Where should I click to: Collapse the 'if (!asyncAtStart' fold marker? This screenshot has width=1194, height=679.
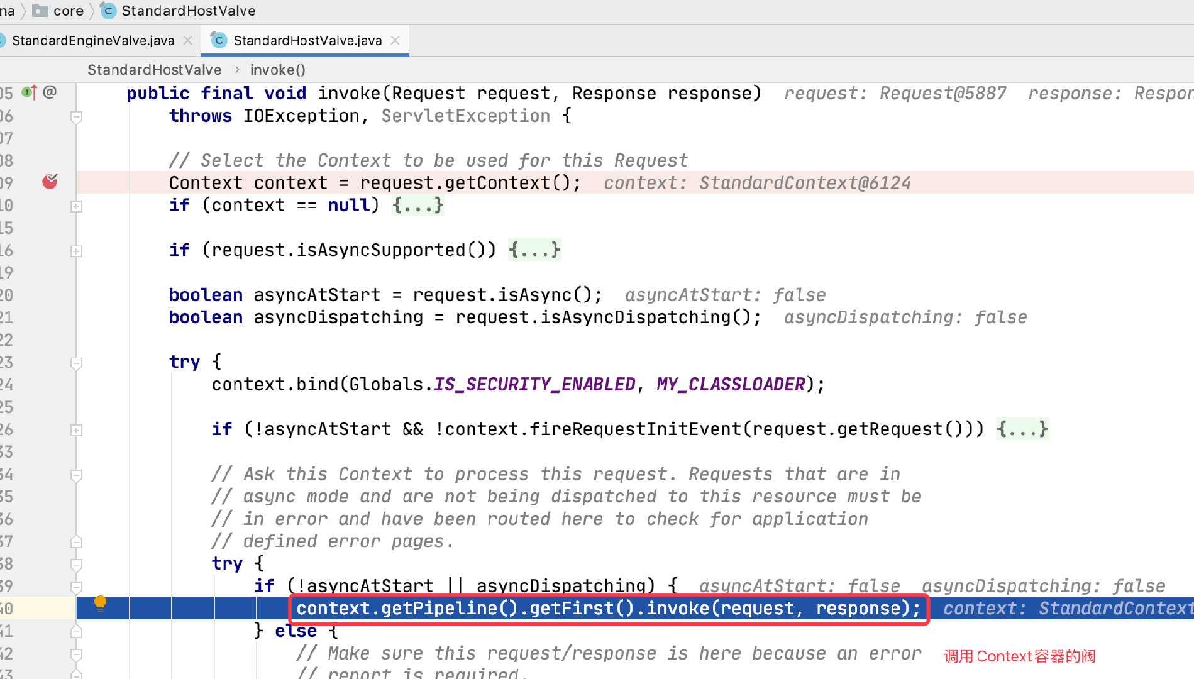point(76,587)
